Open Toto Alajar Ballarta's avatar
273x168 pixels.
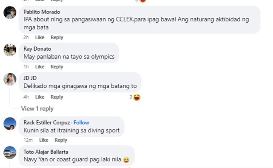coord(10,152)
